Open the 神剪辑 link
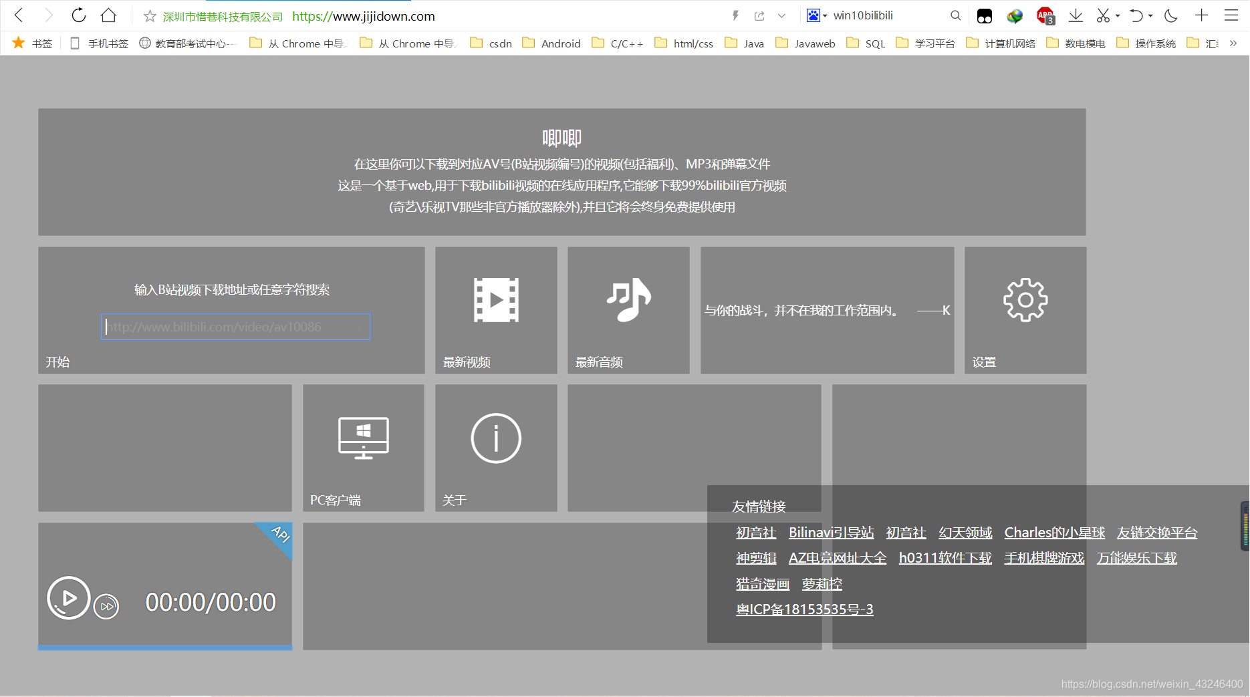1250x697 pixels. [x=756, y=558]
